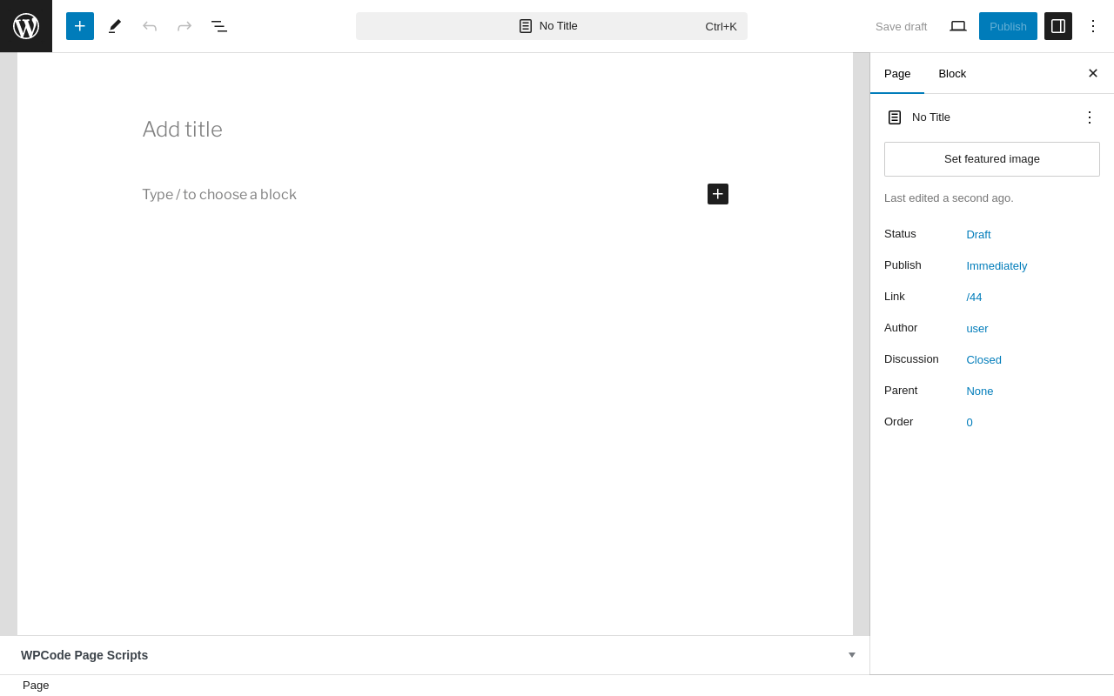Change discussion setting Closed
1114x696 pixels.
tap(983, 359)
